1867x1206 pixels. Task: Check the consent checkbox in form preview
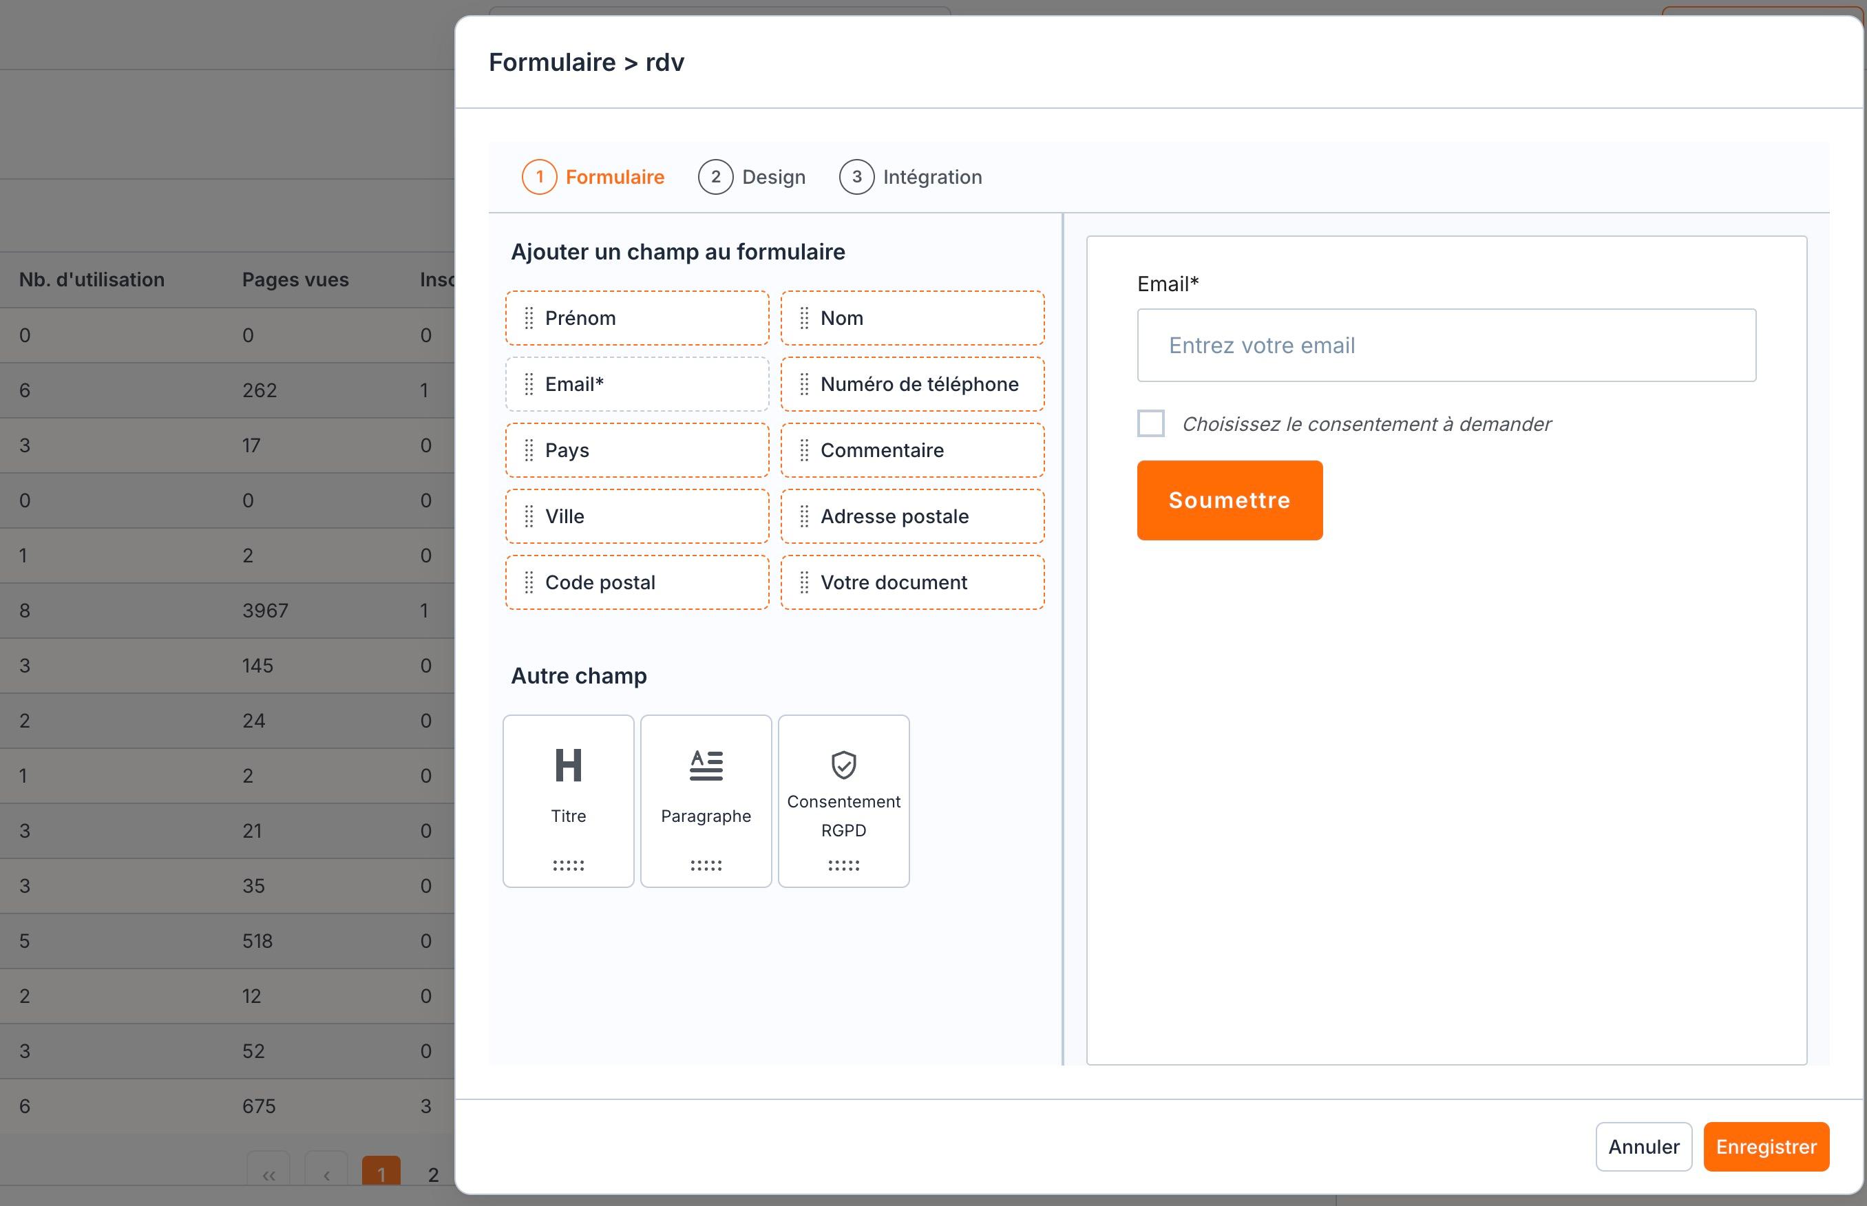1150,423
